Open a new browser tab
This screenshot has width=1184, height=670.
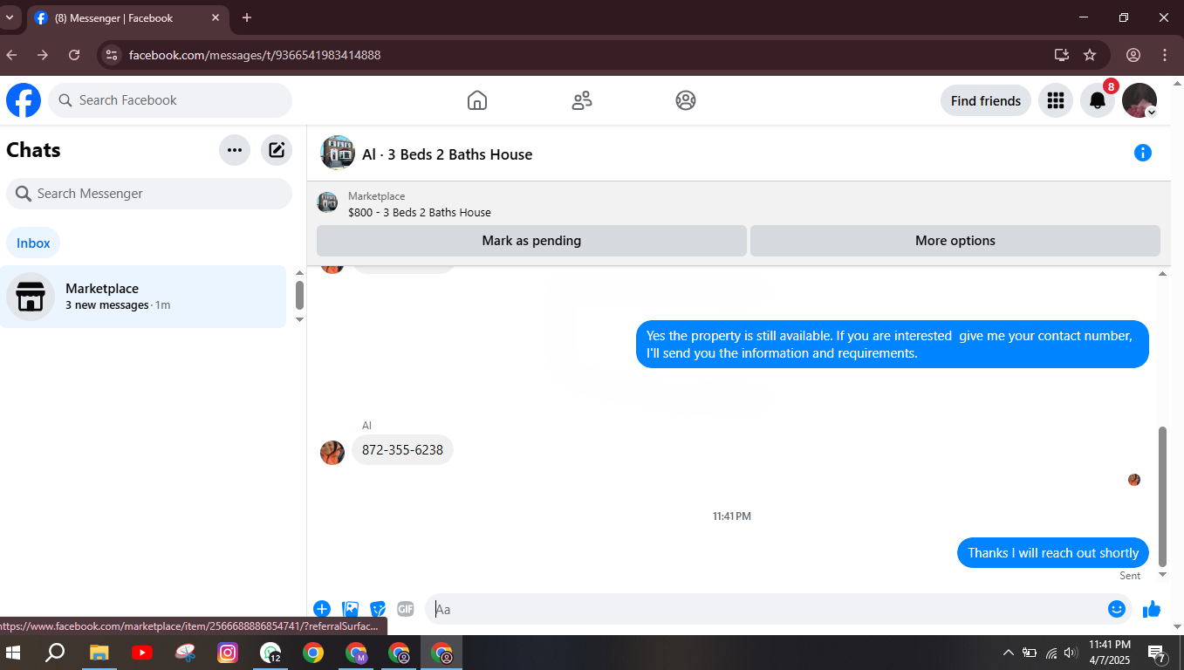point(247,17)
